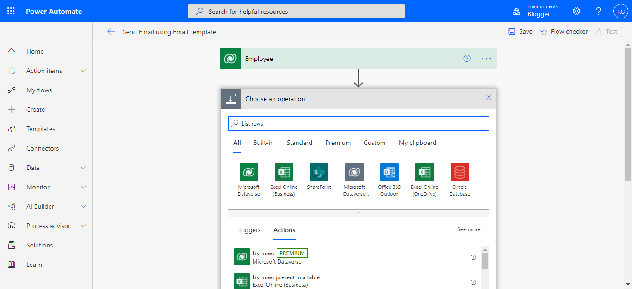632x289 pixels.
Task: Switch to the Custom tab
Action: (x=374, y=143)
